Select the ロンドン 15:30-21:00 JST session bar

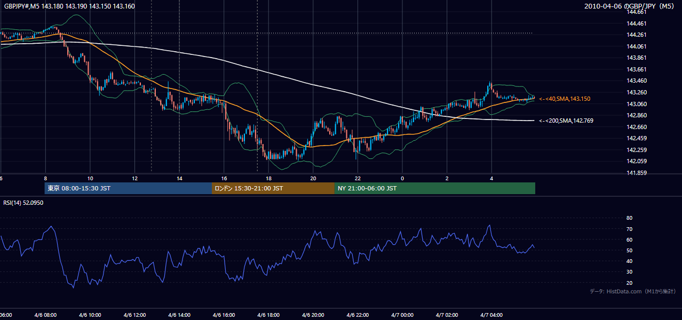(x=273, y=188)
